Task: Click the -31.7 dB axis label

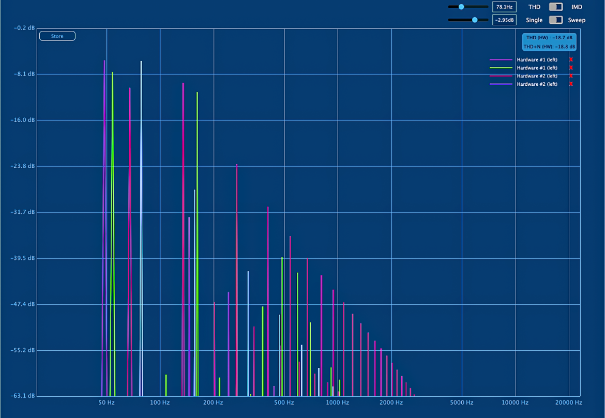Action: click(x=22, y=212)
